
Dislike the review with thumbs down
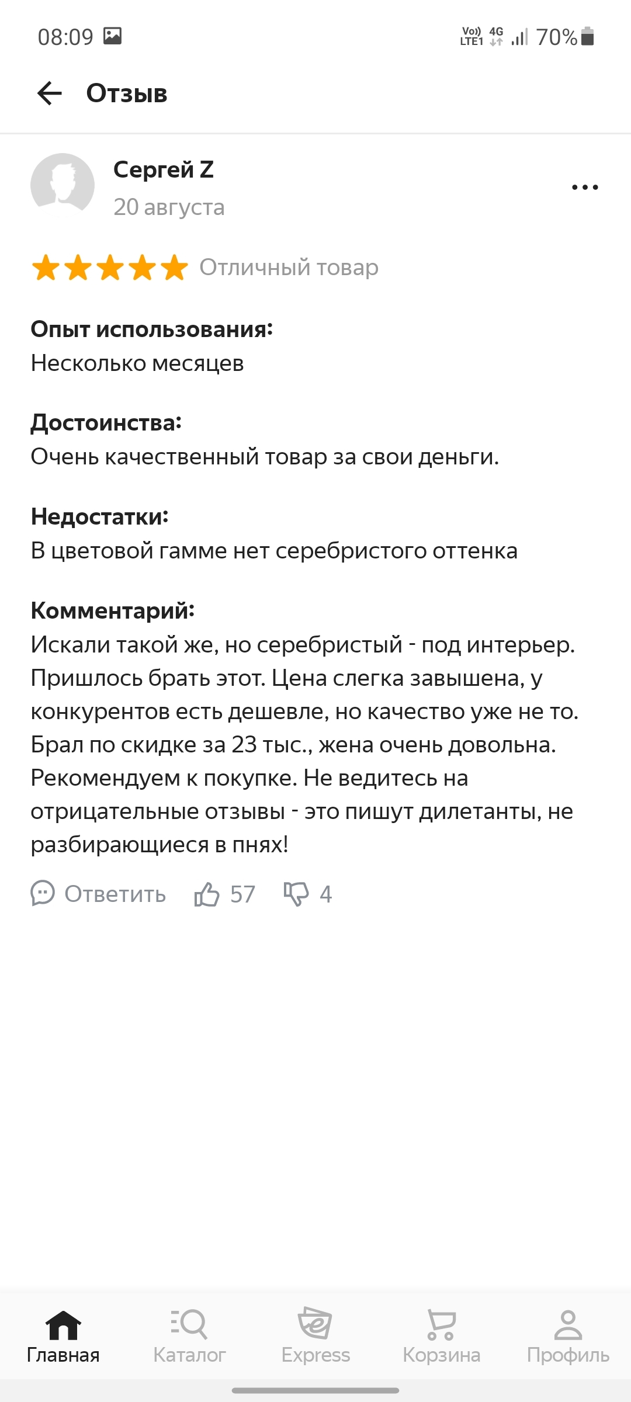pyautogui.click(x=296, y=894)
